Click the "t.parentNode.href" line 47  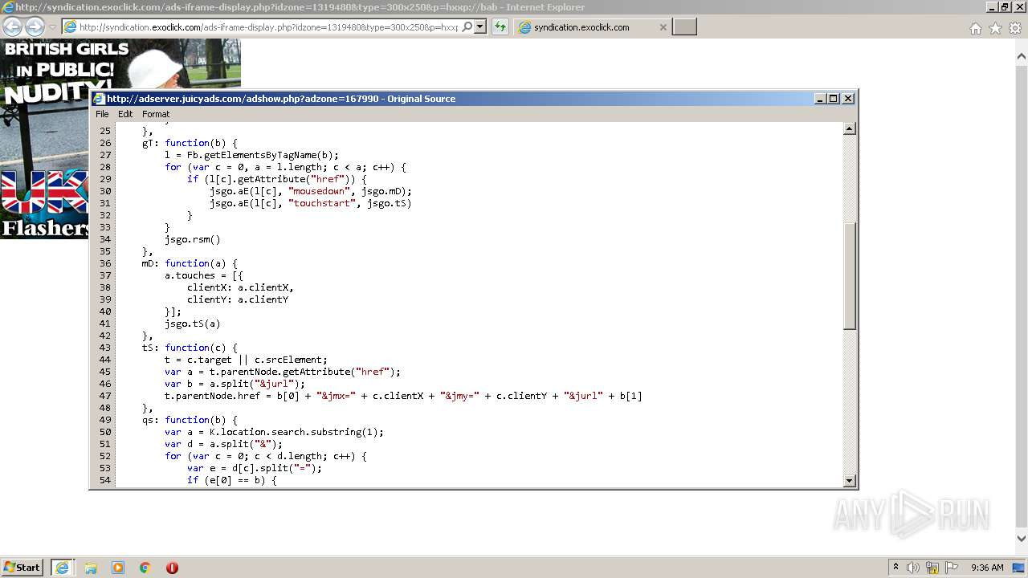click(x=403, y=396)
